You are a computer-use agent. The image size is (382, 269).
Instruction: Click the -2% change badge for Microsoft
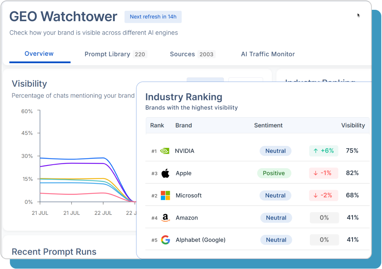point(324,195)
